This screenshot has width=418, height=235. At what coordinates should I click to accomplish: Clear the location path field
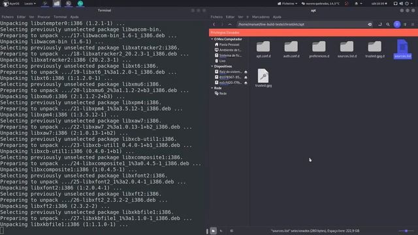pos(370,24)
